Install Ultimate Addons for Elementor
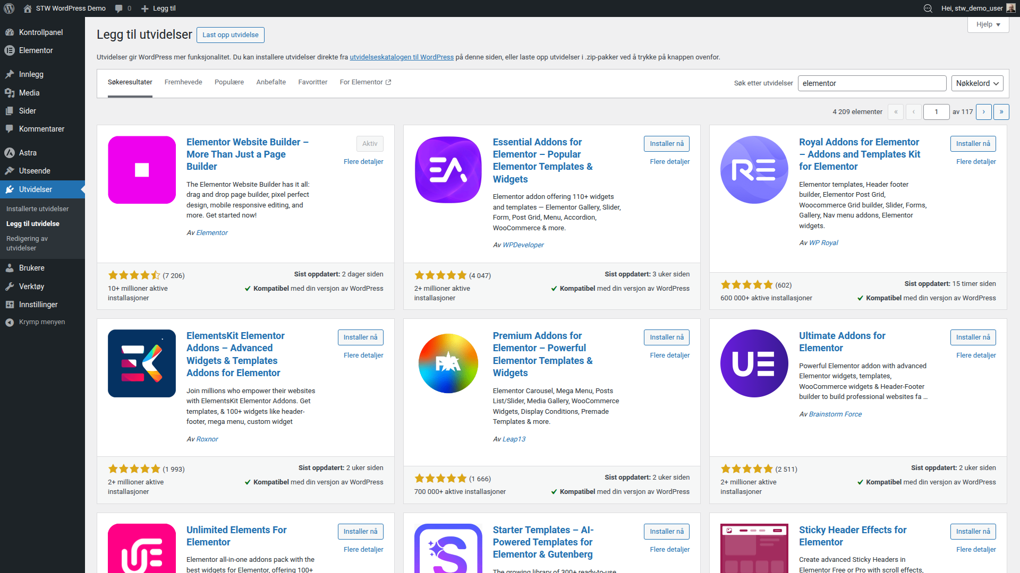This screenshot has height=573, width=1020. 973,337
